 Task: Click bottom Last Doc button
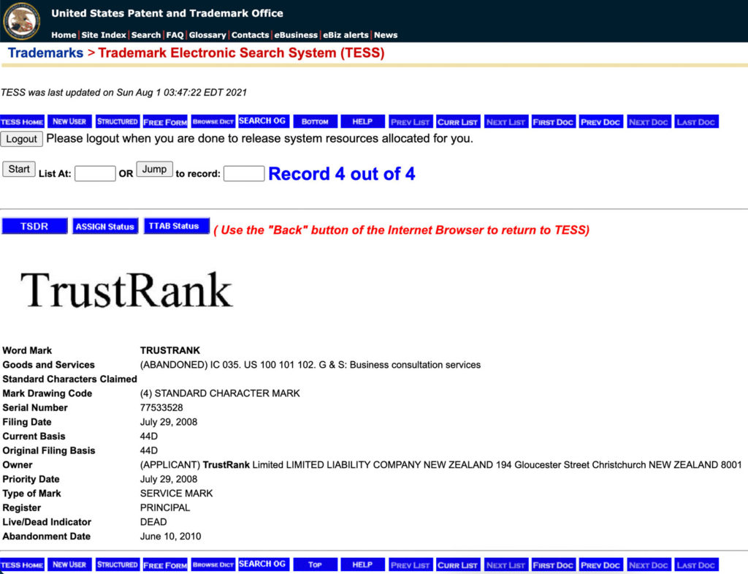pyautogui.click(x=696, y=565)
